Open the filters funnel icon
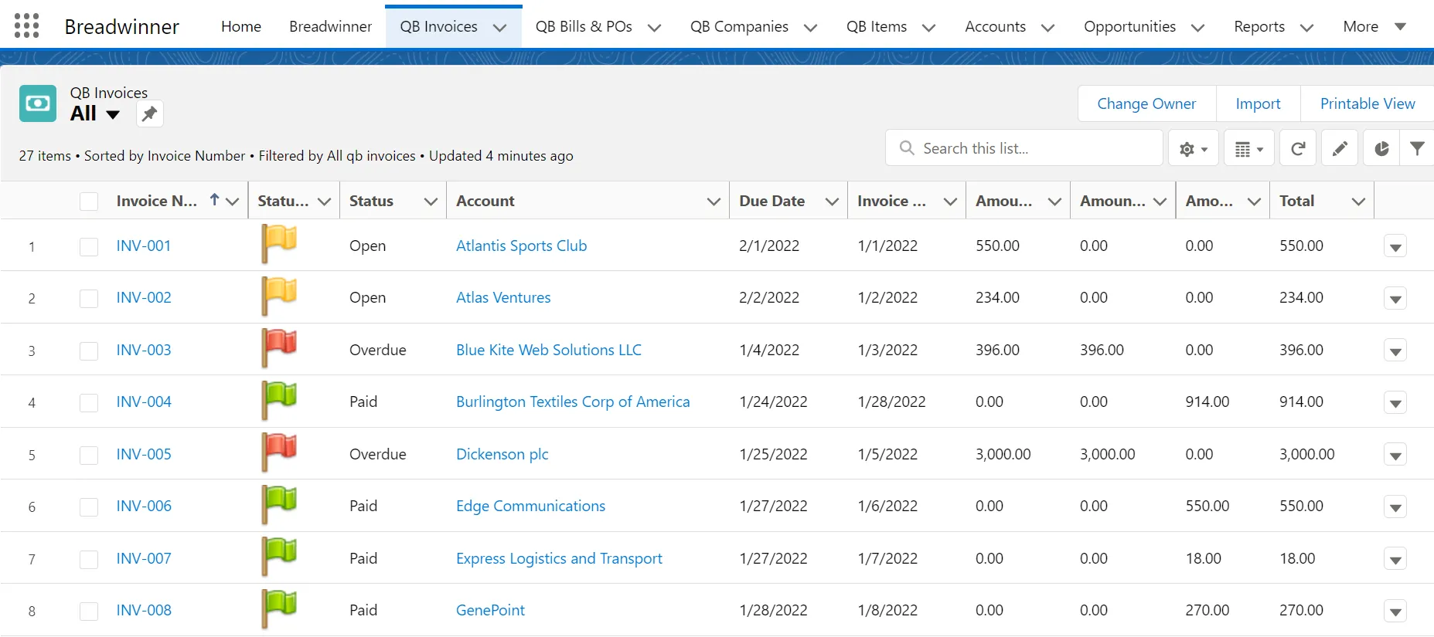1434x637 pixels. [x=1417, y=149]
